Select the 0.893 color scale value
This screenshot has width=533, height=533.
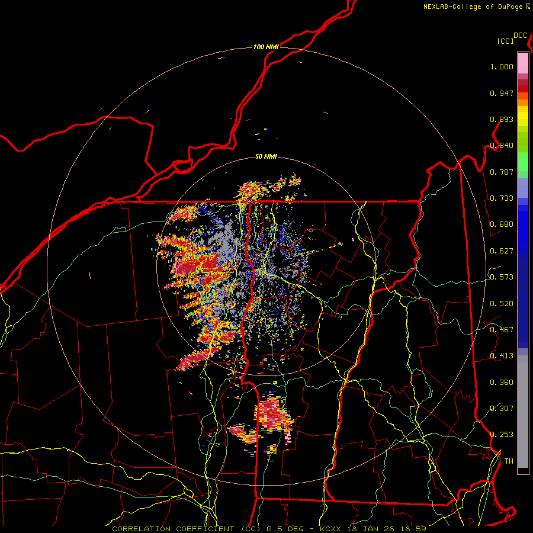502,119
